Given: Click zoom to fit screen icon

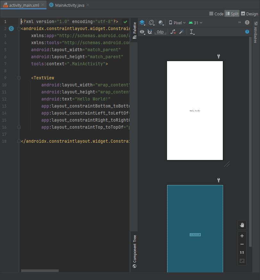Looking at the screenshot, I should (242, 261).
